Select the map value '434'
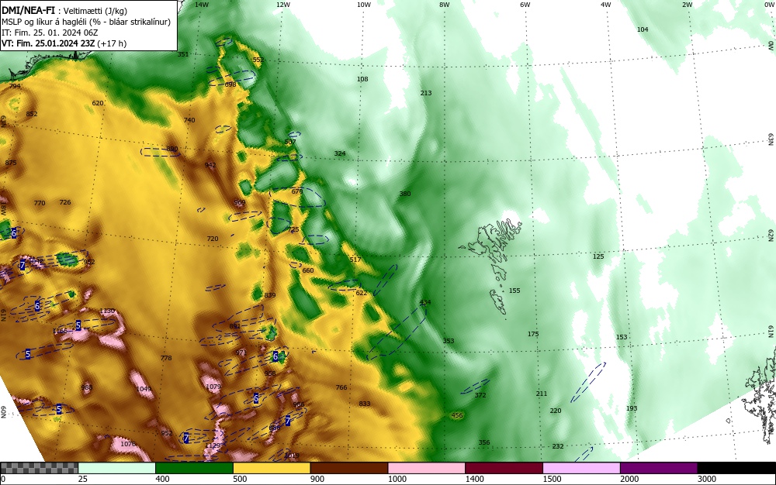This screenshot has width=776, height=485. pyautogui.click(x=425, y=302)
